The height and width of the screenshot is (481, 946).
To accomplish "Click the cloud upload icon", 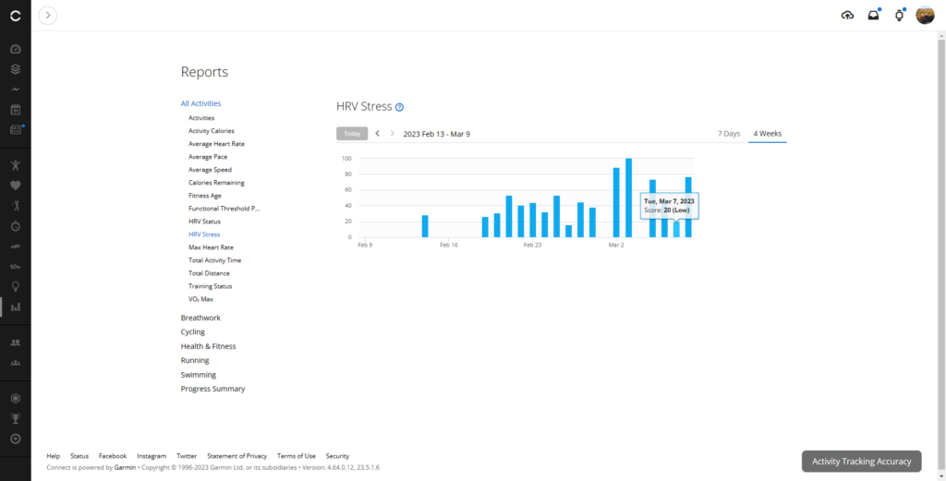I will pos(847,16).
